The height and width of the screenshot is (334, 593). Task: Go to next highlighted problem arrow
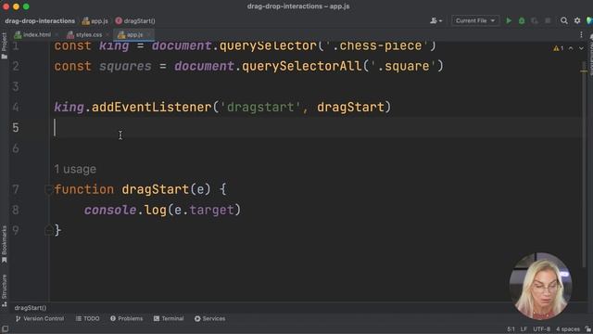pos(581,48)
